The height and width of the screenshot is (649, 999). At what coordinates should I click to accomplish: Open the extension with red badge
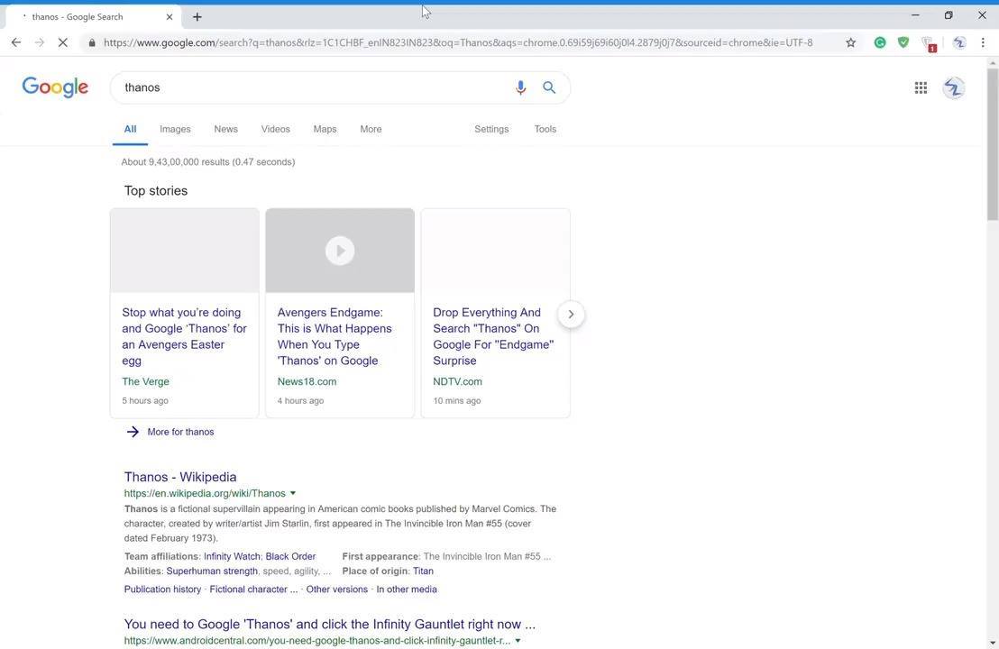click(929, 43)
